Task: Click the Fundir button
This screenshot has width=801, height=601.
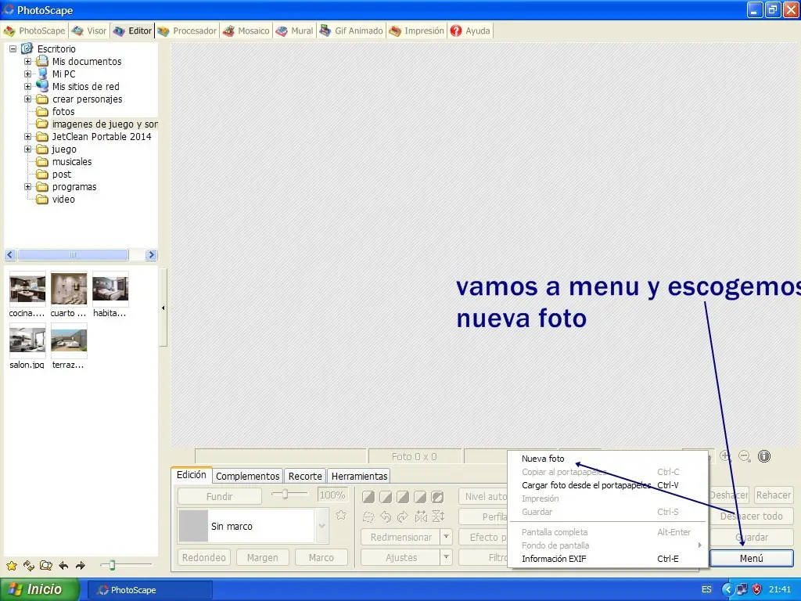Action: 220,496
